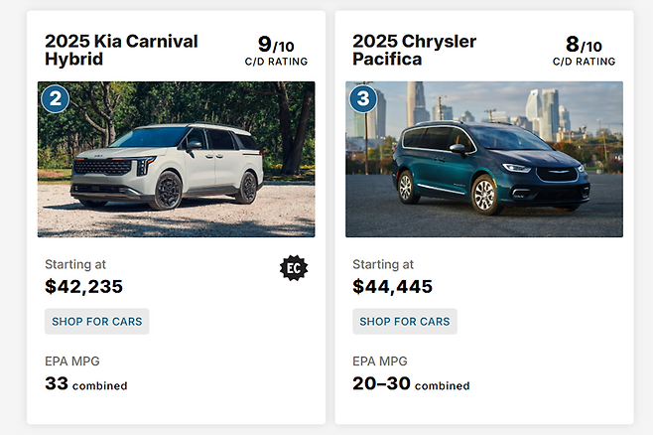Click "Starting at" label on Chrysler card
Screen dimensions: 653x435
coord(383,264)
